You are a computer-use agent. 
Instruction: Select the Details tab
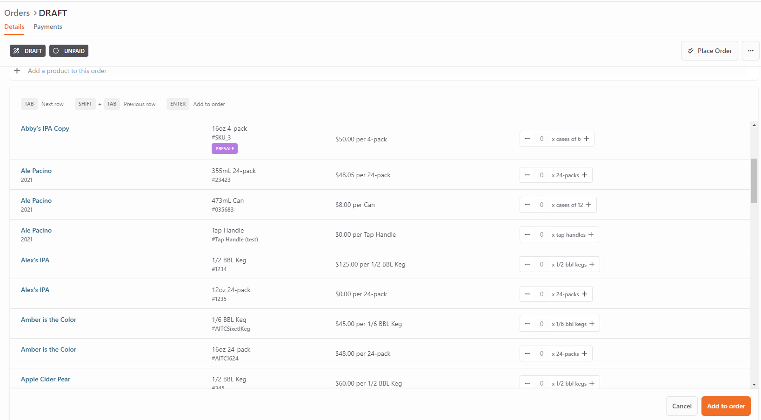14,27
